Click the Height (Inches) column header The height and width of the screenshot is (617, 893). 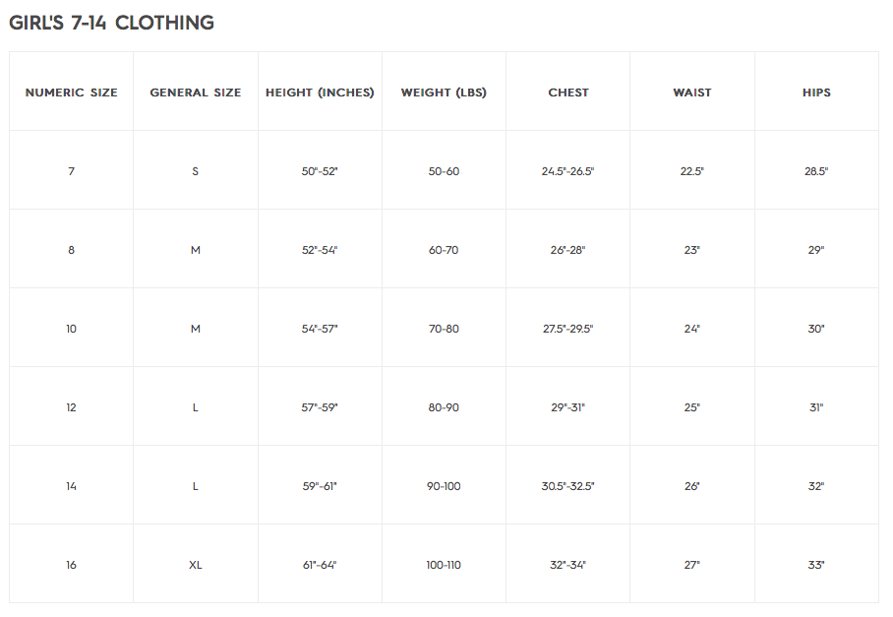(x=320, y=93)
